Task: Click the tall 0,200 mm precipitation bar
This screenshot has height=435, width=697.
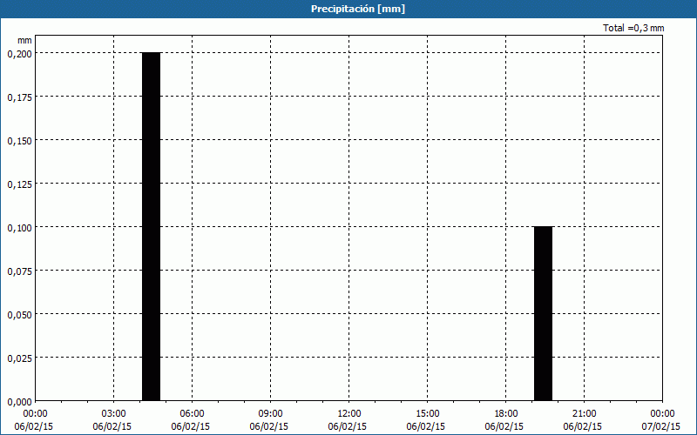Action: (x=151, y=226)
